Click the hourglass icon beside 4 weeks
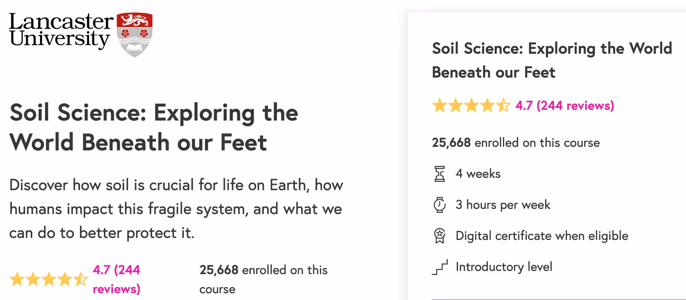The height and width of the screenshot is (300, 686). point(439,174)
